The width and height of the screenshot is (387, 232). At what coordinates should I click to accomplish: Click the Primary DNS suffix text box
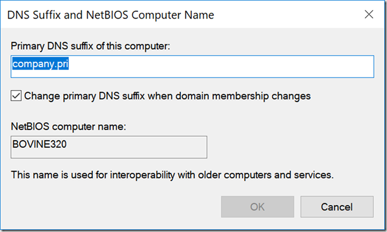[192, 67]
